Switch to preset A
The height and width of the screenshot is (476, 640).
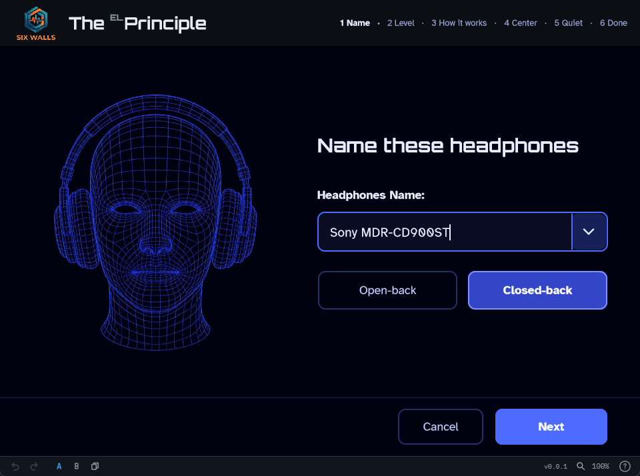click(x=59, y=466)
